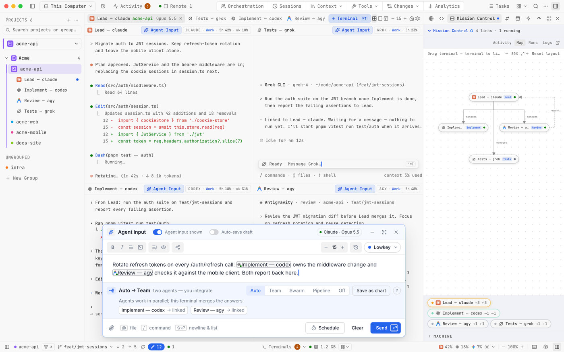Open the Tools dropdown menu
Image resolution: width=564 pixels, height=352 pixels.
pyautogui.click(x=365, y=6)
